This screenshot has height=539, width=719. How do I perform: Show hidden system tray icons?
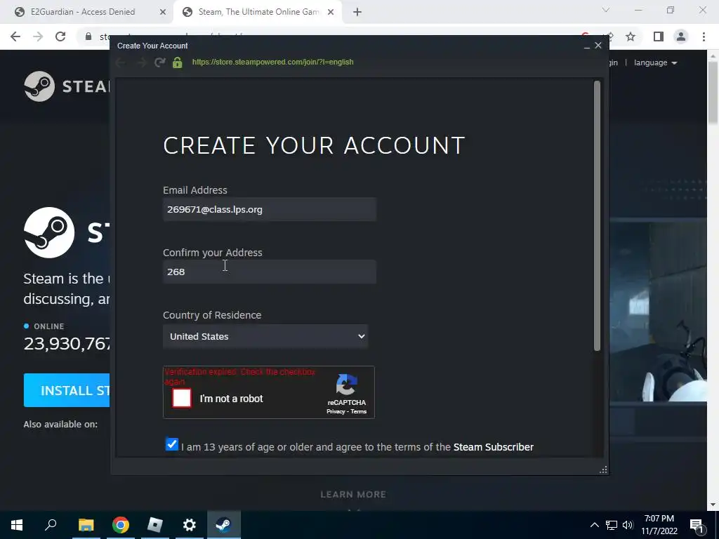594,525
